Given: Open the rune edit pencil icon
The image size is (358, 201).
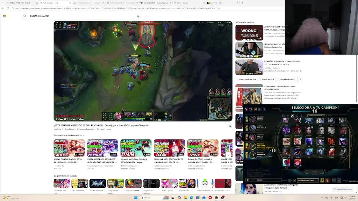Looking at the screenshot, I should [294, 181].
